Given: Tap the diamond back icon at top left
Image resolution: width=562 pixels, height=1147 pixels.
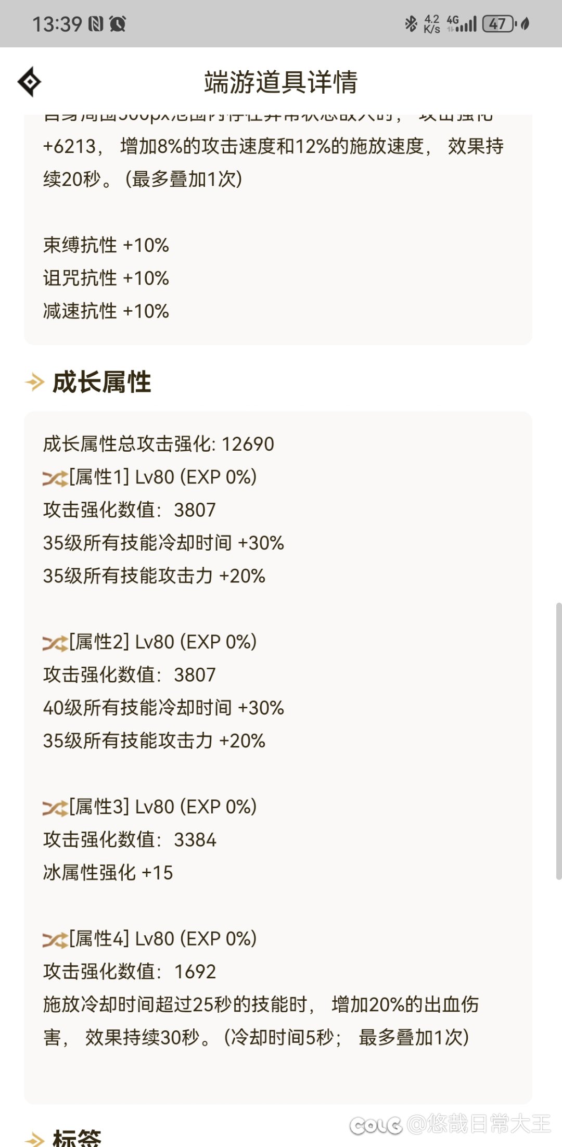Looking at the screenshot, I should click(x=29, y=82).
